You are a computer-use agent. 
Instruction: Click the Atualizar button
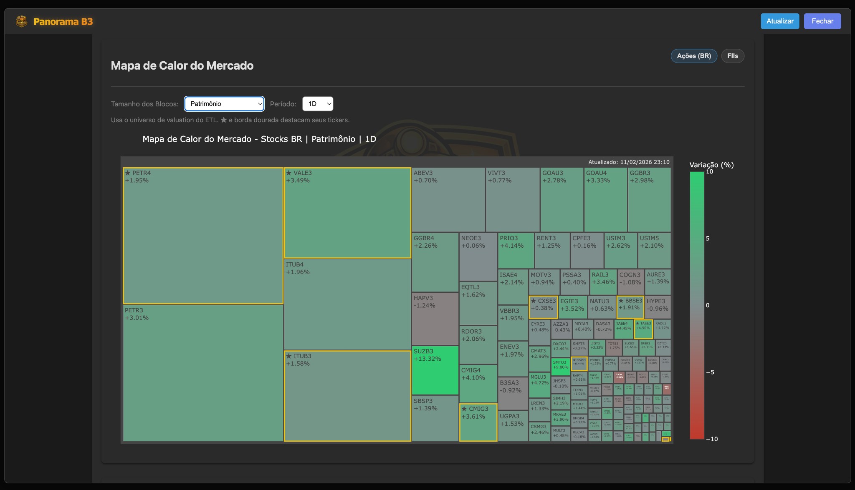pyautogui.click(x=780, y=21)
